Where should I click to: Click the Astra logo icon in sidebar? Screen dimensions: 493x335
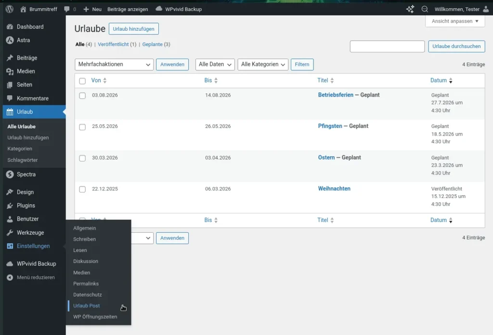10,40
